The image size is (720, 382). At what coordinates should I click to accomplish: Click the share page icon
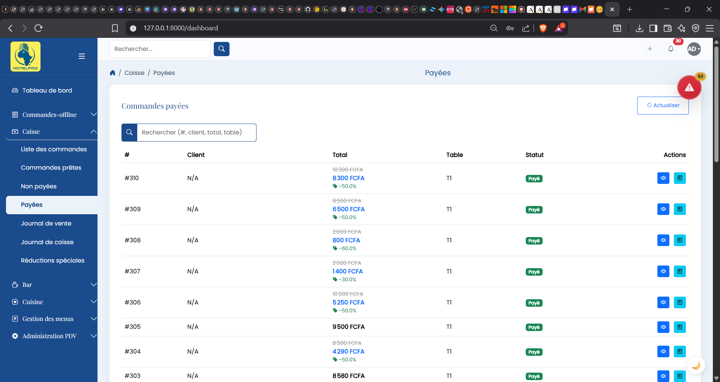pos(526,28)
